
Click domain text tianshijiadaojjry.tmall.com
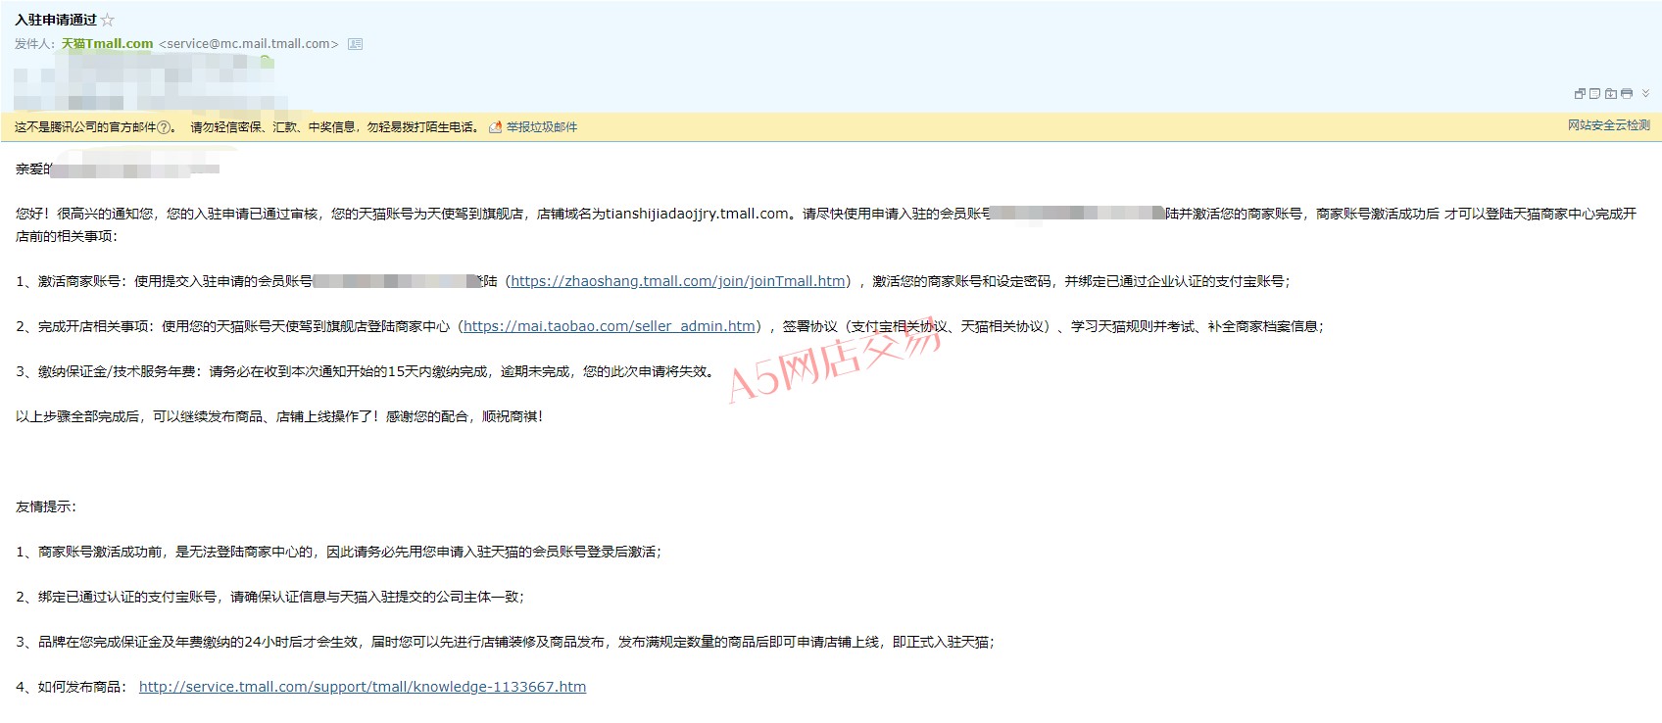[x=697, y=214]
